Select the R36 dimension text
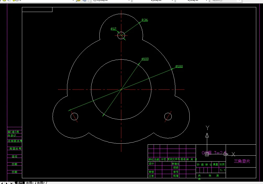263x184 pixels. click(x=145, y=20)
